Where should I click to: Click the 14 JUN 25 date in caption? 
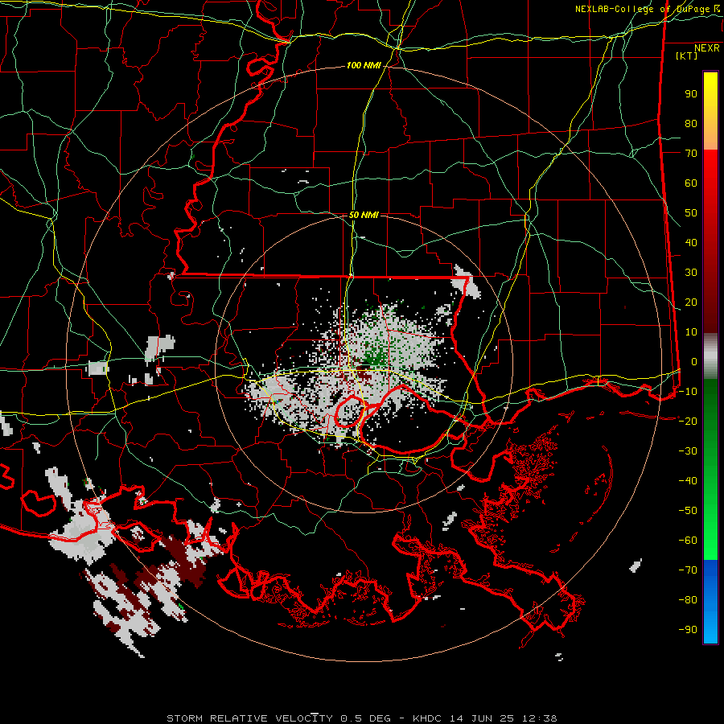(x=483, y=718)
